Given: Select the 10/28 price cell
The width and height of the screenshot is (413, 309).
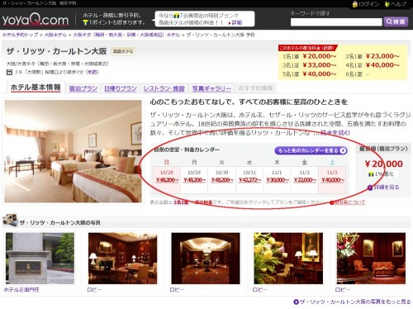Looking at the screenshot, I should point(167,180).
